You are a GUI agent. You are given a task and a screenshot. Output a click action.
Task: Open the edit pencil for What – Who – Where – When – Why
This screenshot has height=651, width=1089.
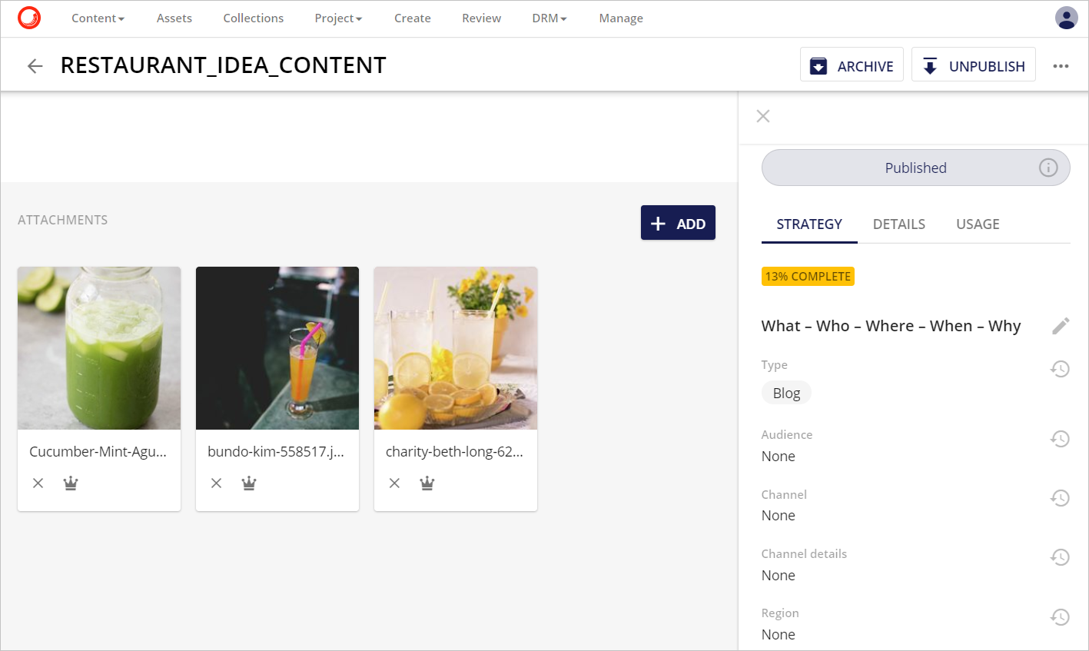coord(1060,326)
